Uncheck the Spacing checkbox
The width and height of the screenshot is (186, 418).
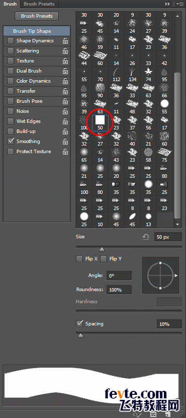point(79,324)
